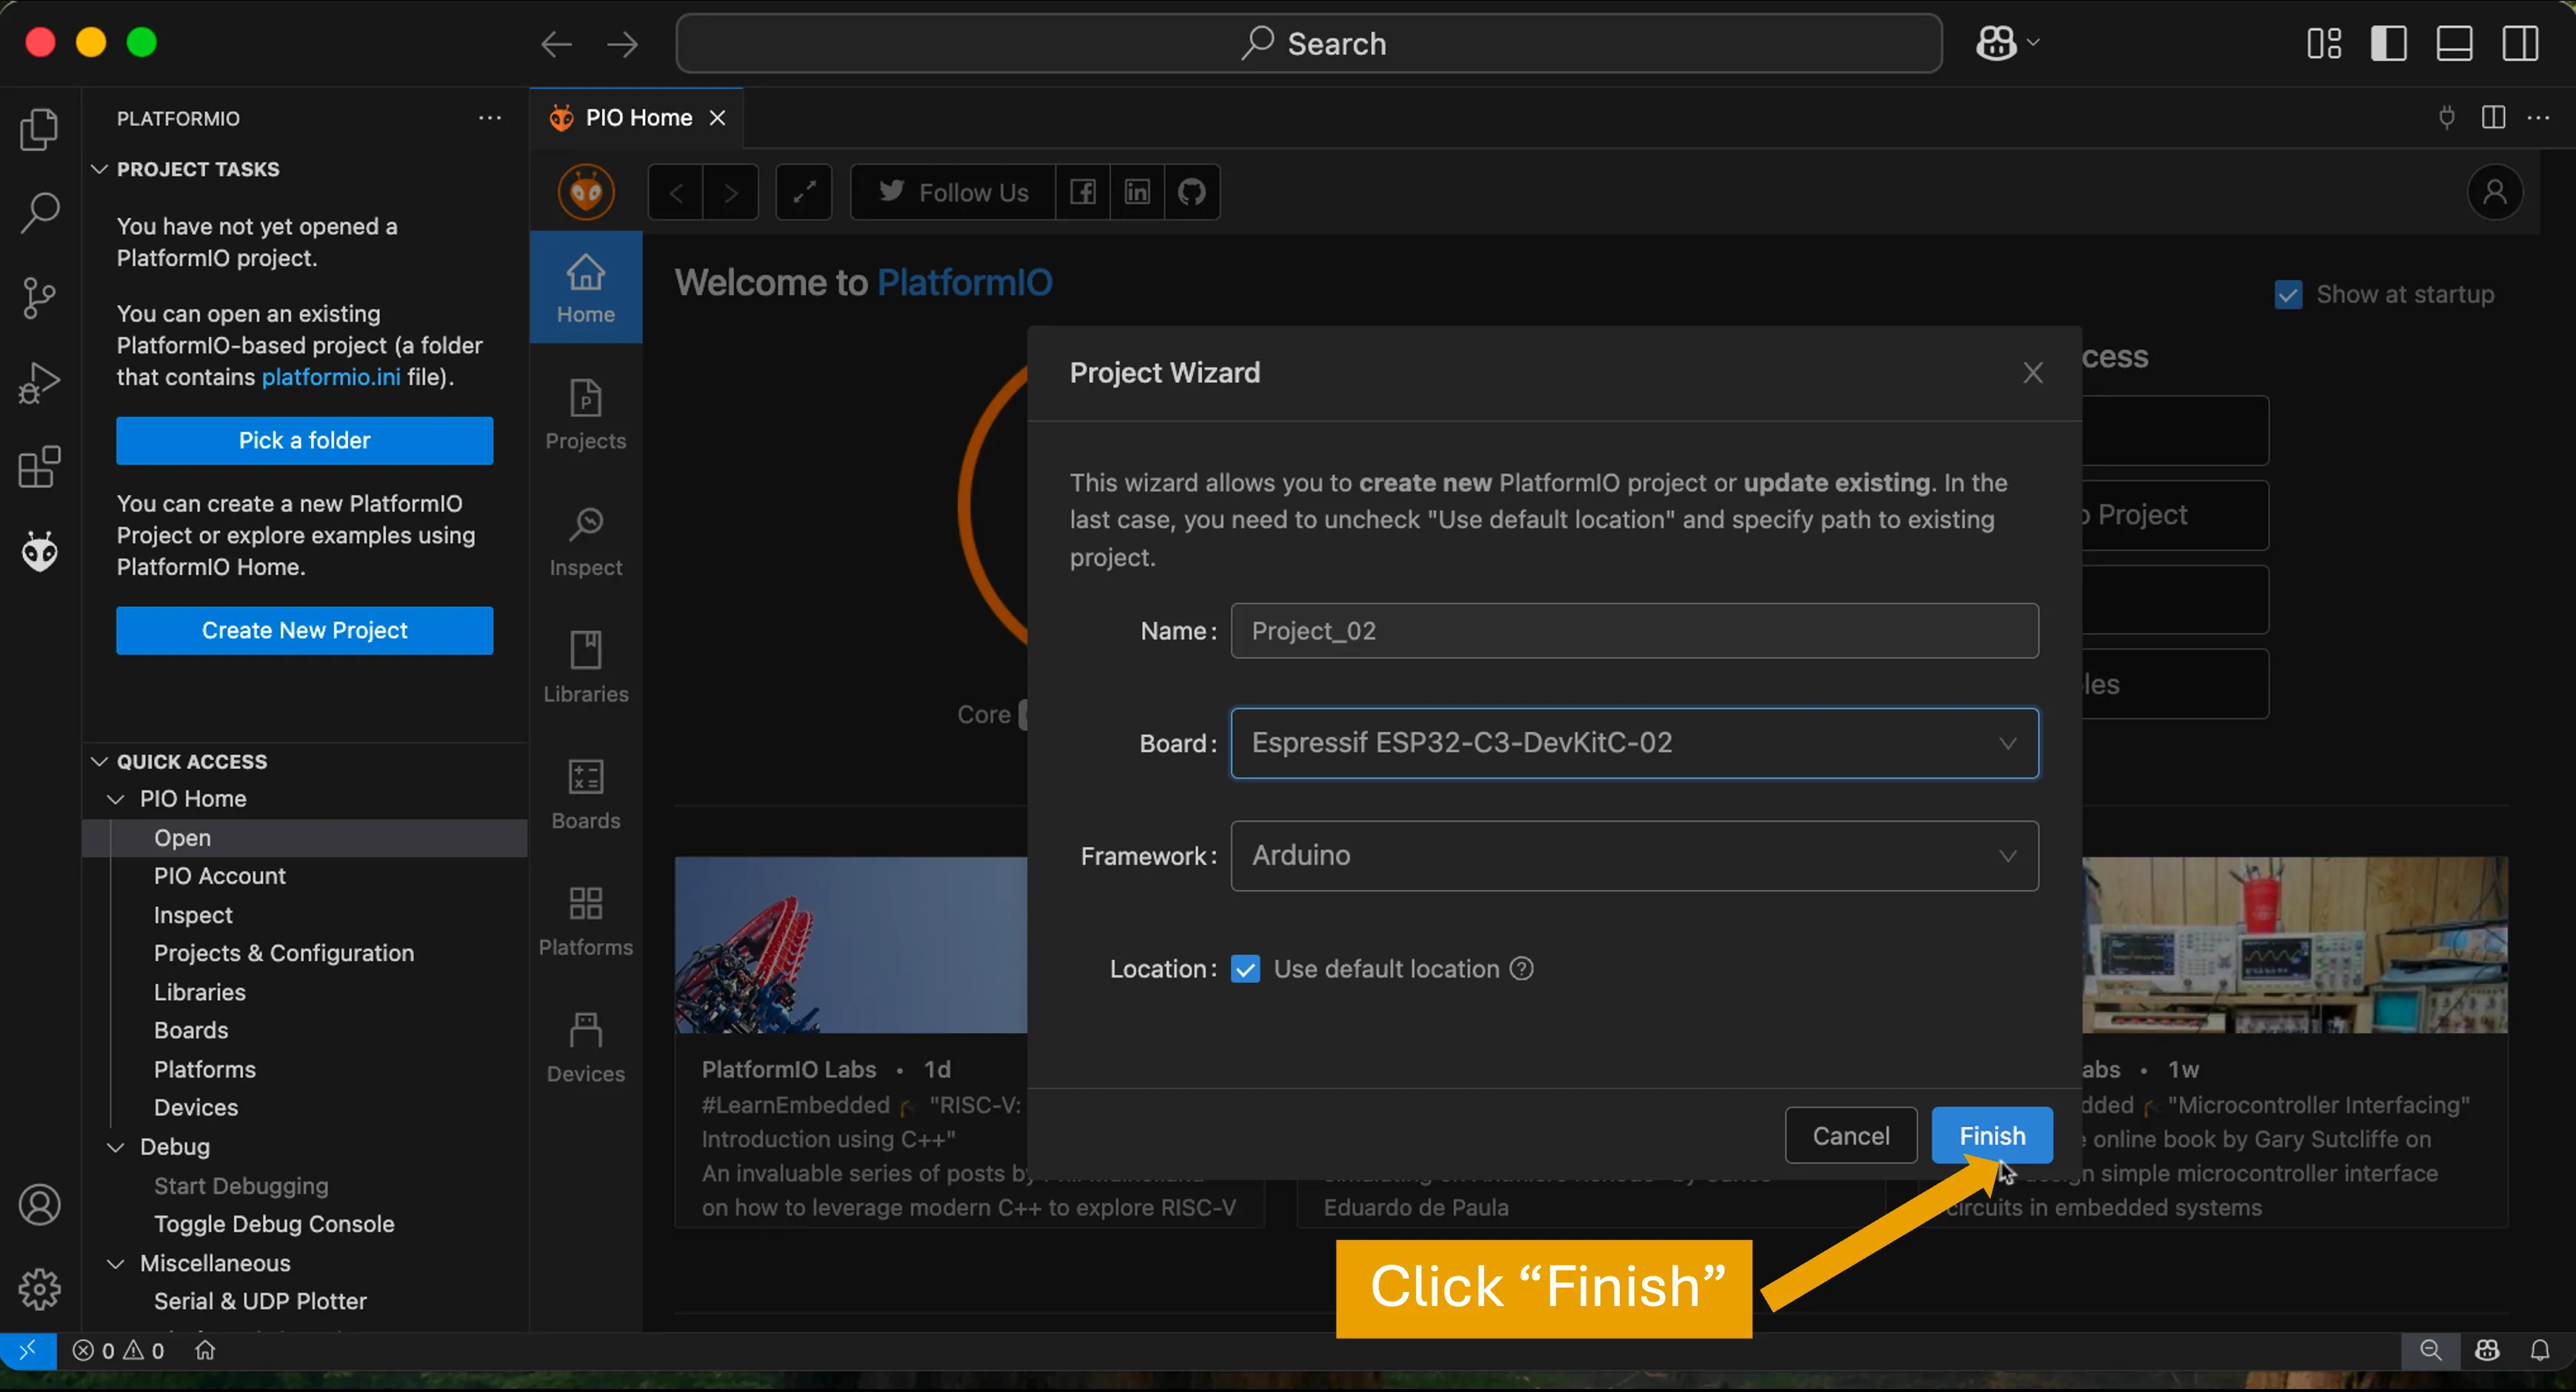2576x1392 pixels.
Task: Open PlatformIO sidebar more actions menu
Action: (x=490, y=118)
